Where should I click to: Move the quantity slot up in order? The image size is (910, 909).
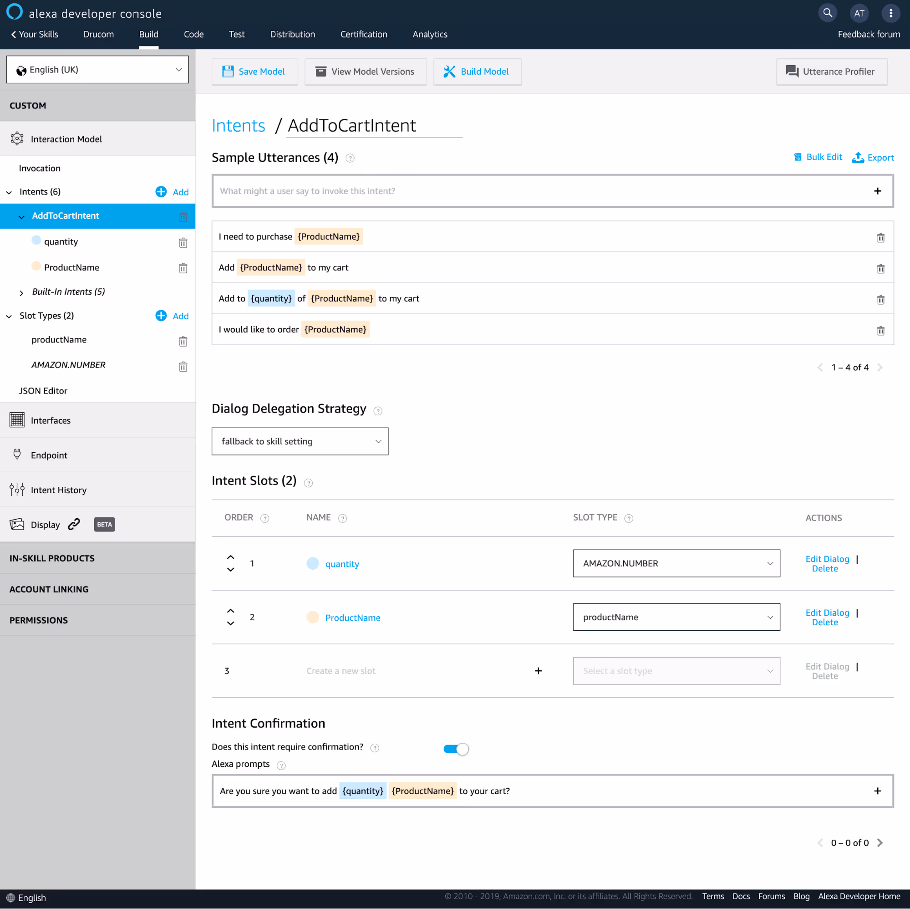(230, 557)
